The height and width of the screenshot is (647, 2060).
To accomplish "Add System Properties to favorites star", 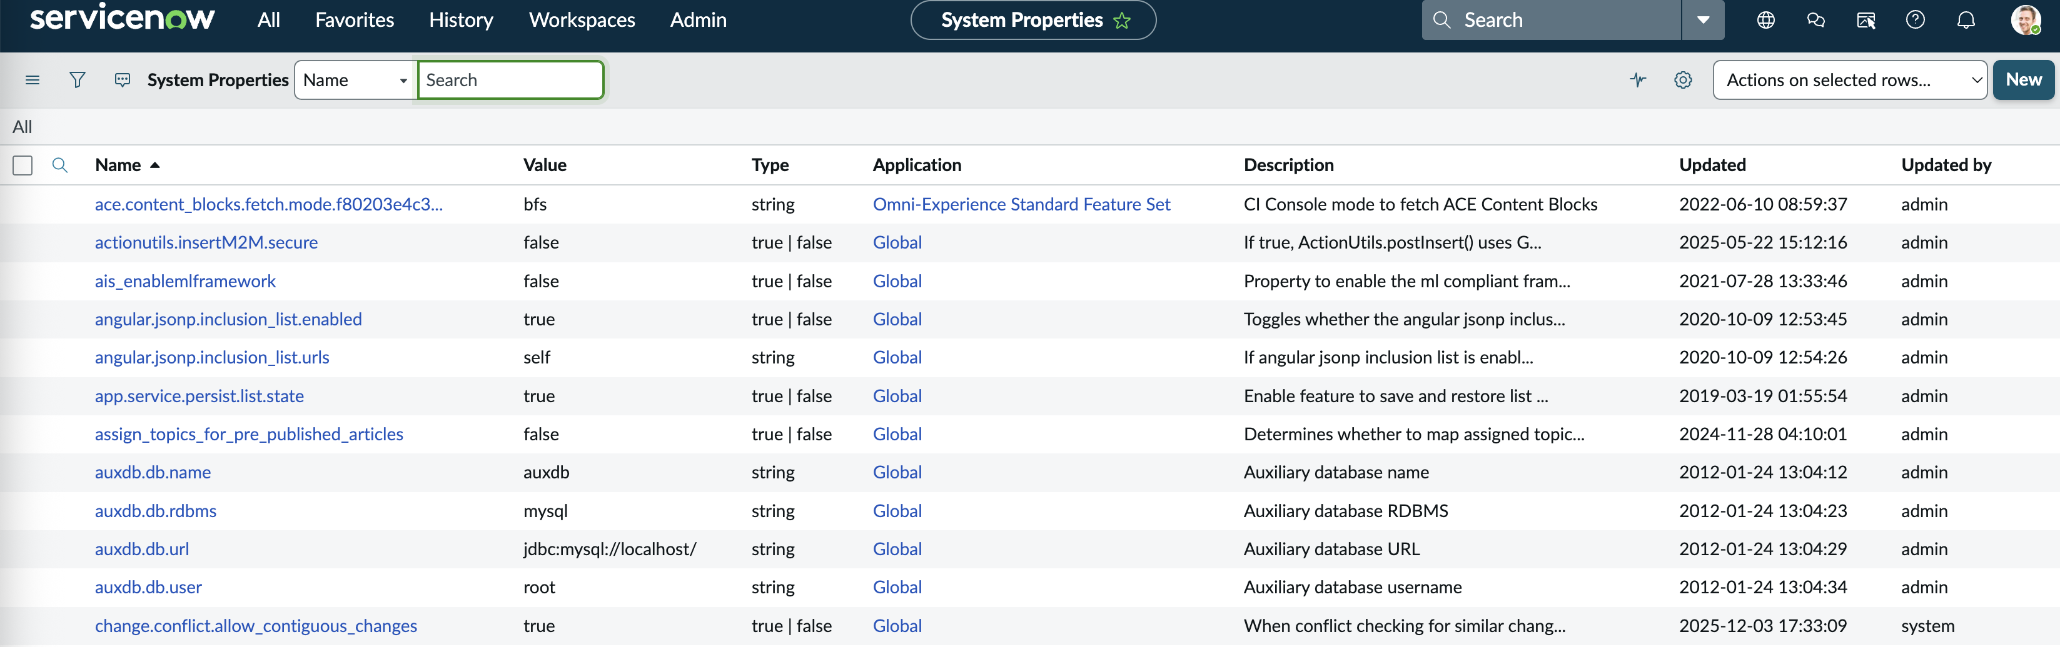I will pos(1122,21).
